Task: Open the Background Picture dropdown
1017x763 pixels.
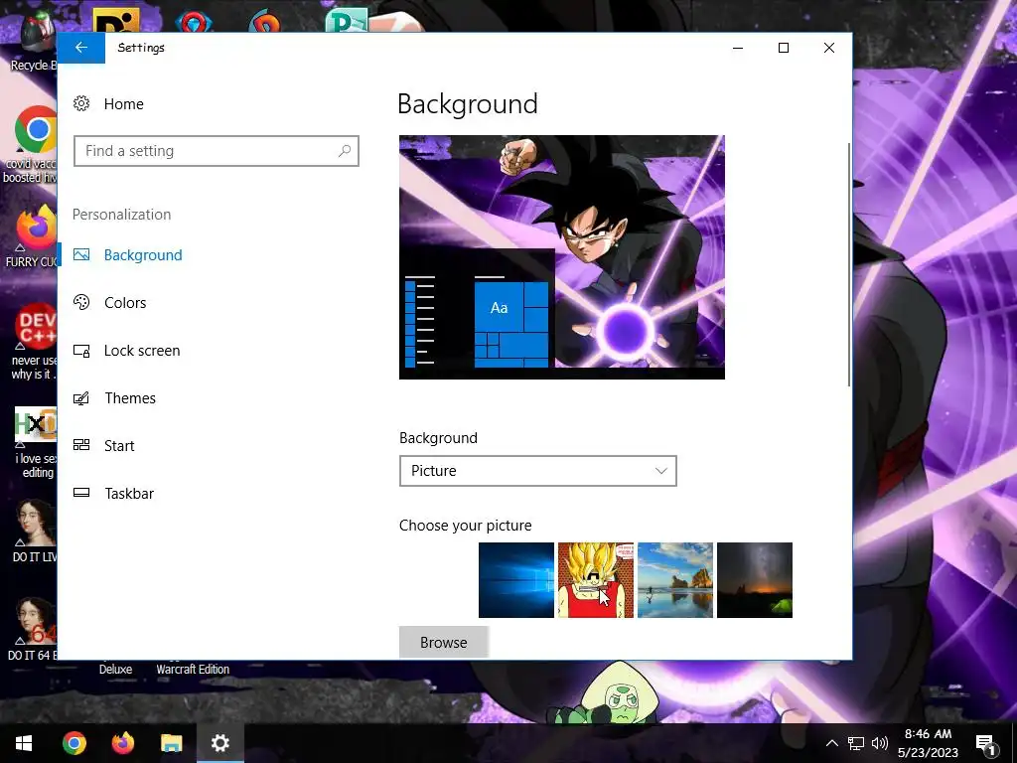Action: tap(537, 471)
